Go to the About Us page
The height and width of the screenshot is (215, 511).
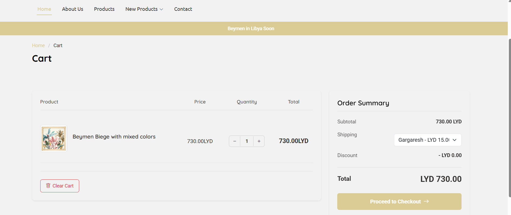[x=72, y=9]
